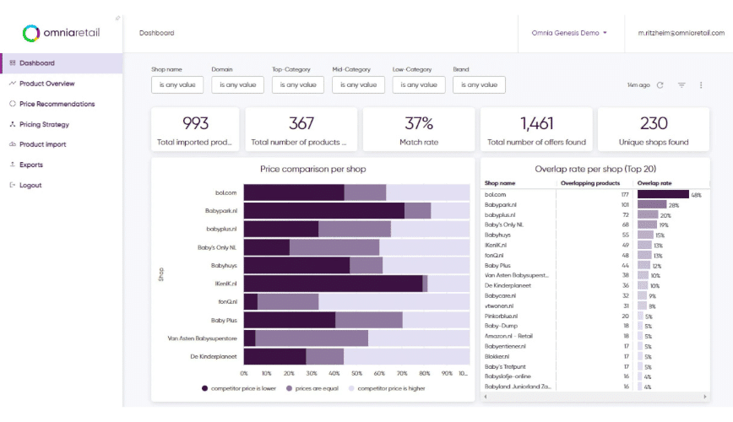Click bol.com dark purple bar segment
The width and height of the screenshot is (733, 422).
point(294,192)
